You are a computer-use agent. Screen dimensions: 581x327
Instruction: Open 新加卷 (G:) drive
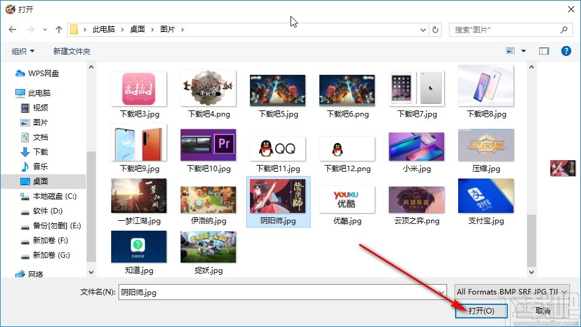(x=45, y=255)
